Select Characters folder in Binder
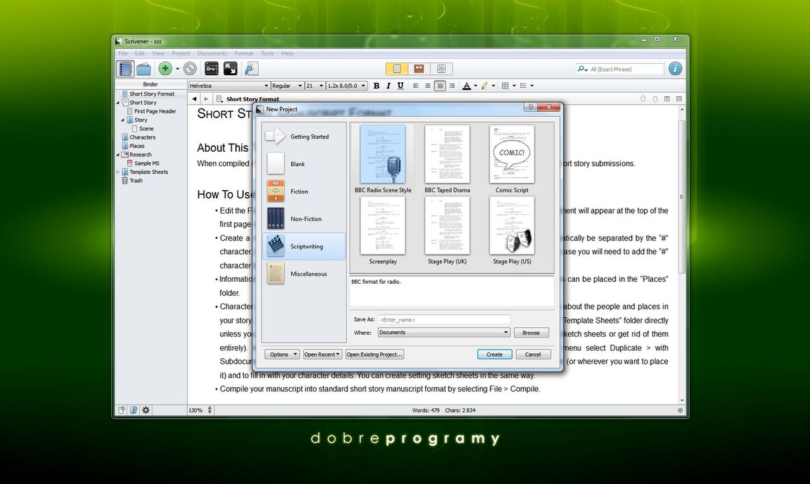The height and width of the screenshot is (484, 810). (142, 137)
